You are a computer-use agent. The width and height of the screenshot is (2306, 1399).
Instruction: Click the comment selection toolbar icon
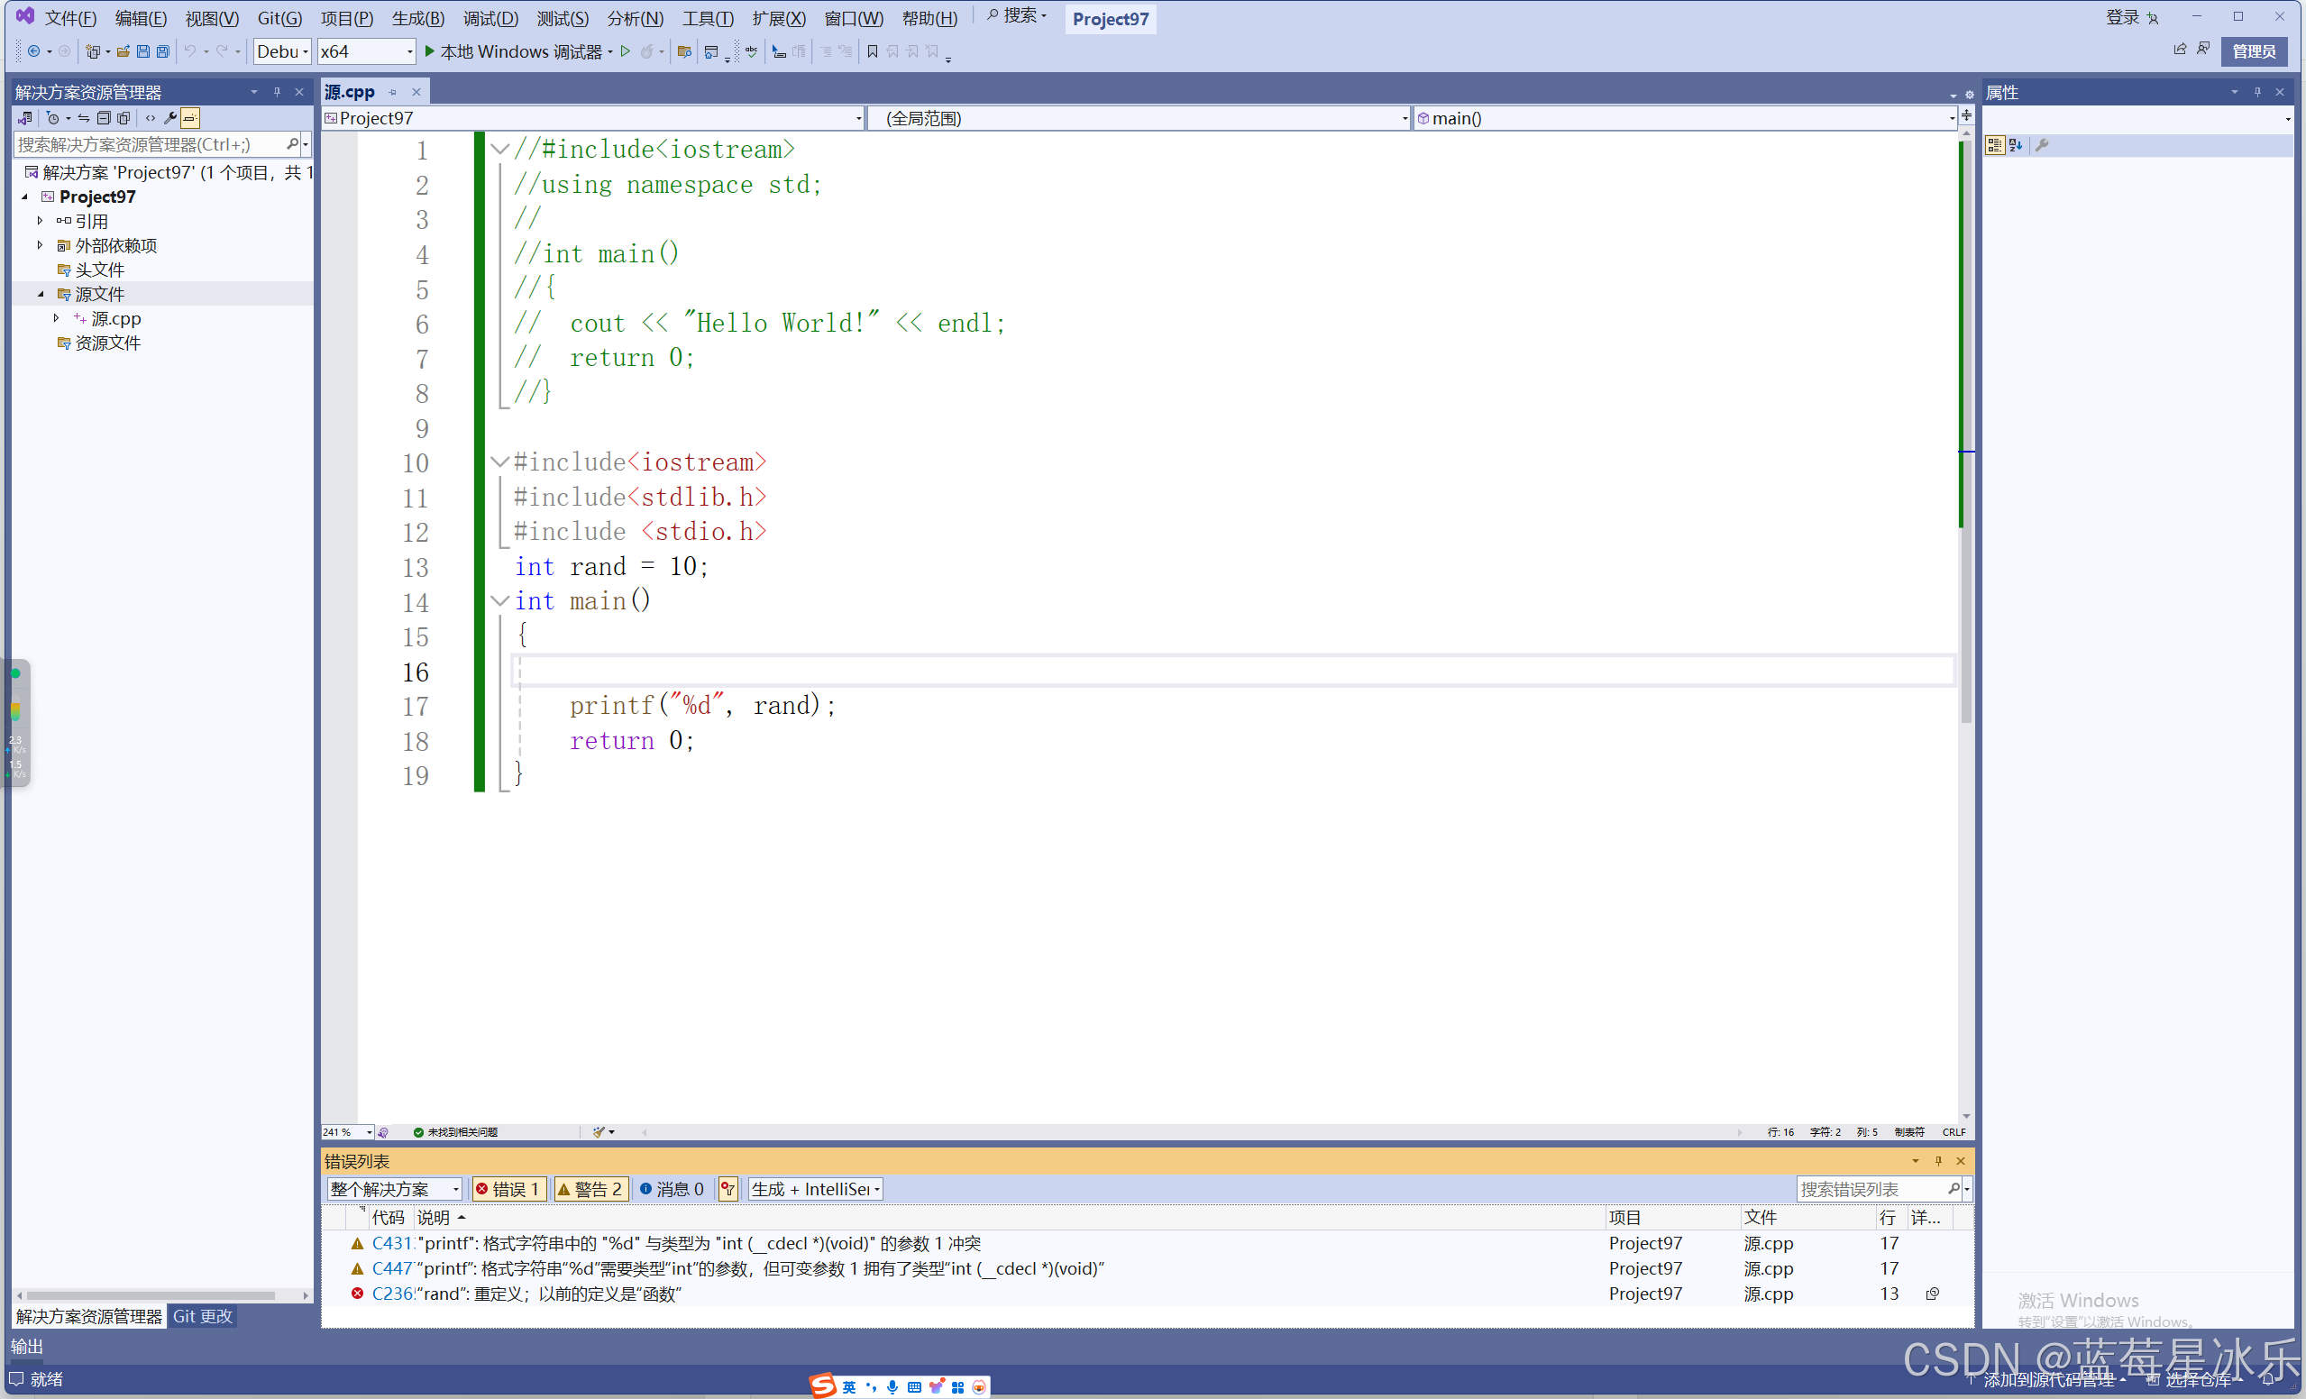click(827, 51)
